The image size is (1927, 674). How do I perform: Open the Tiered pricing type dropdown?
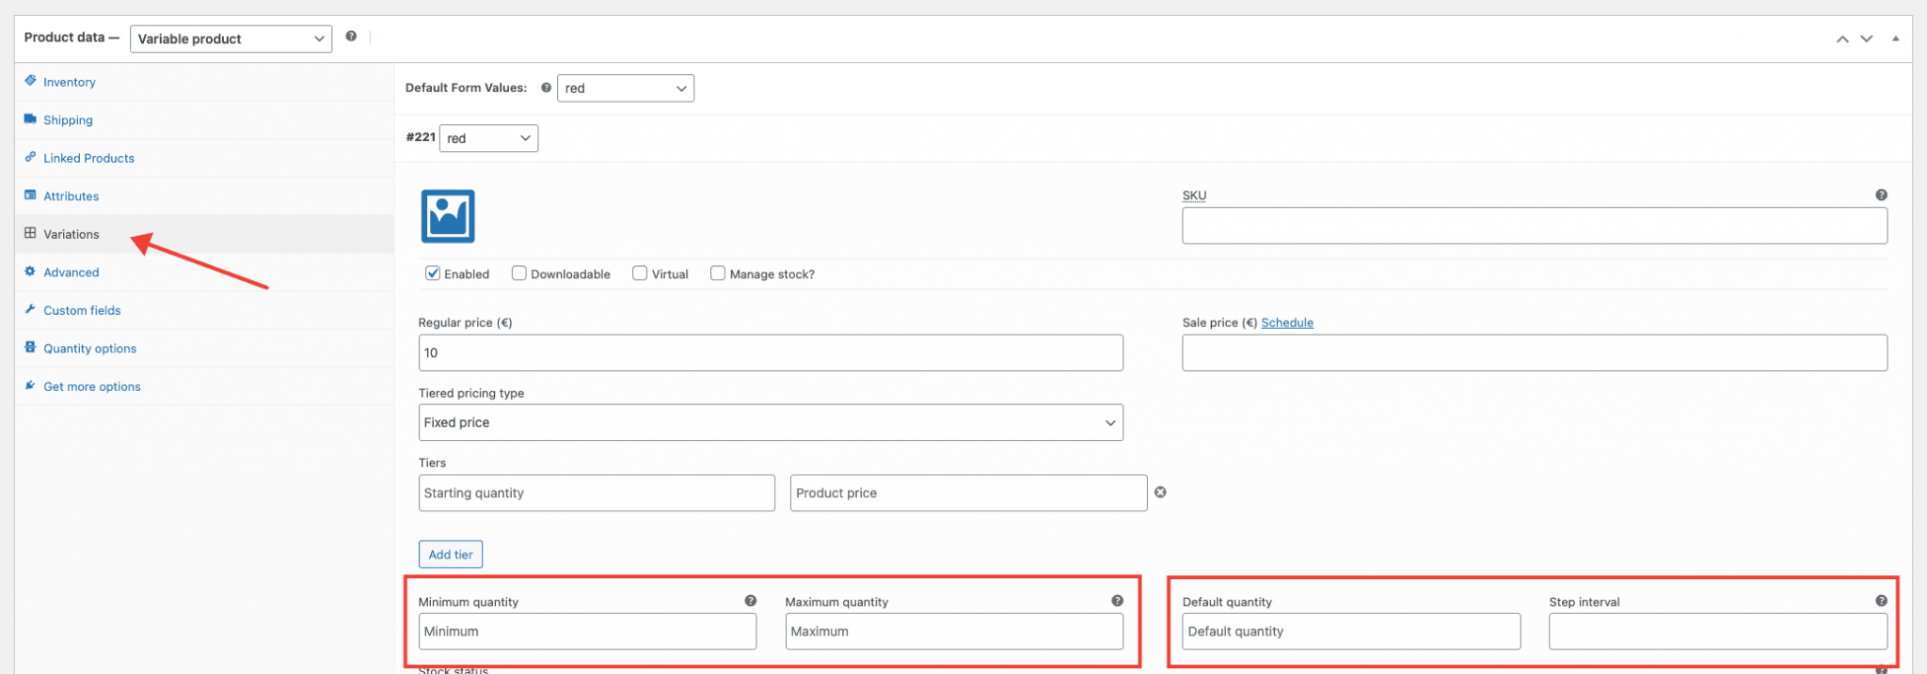coord(770,423)
